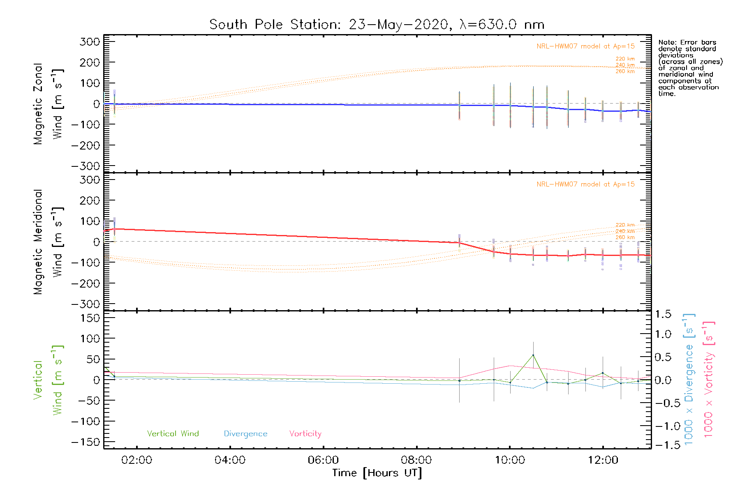Click the 1000 × Divergence right axis label

[x=689, y=379]
